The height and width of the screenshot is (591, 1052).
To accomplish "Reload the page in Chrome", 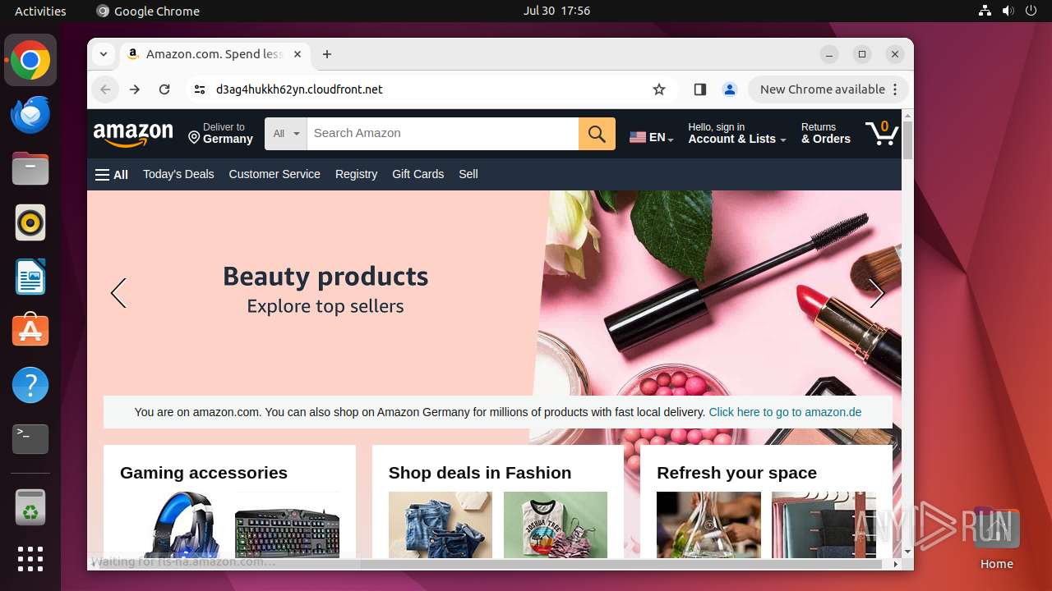I will pos(164,89).
